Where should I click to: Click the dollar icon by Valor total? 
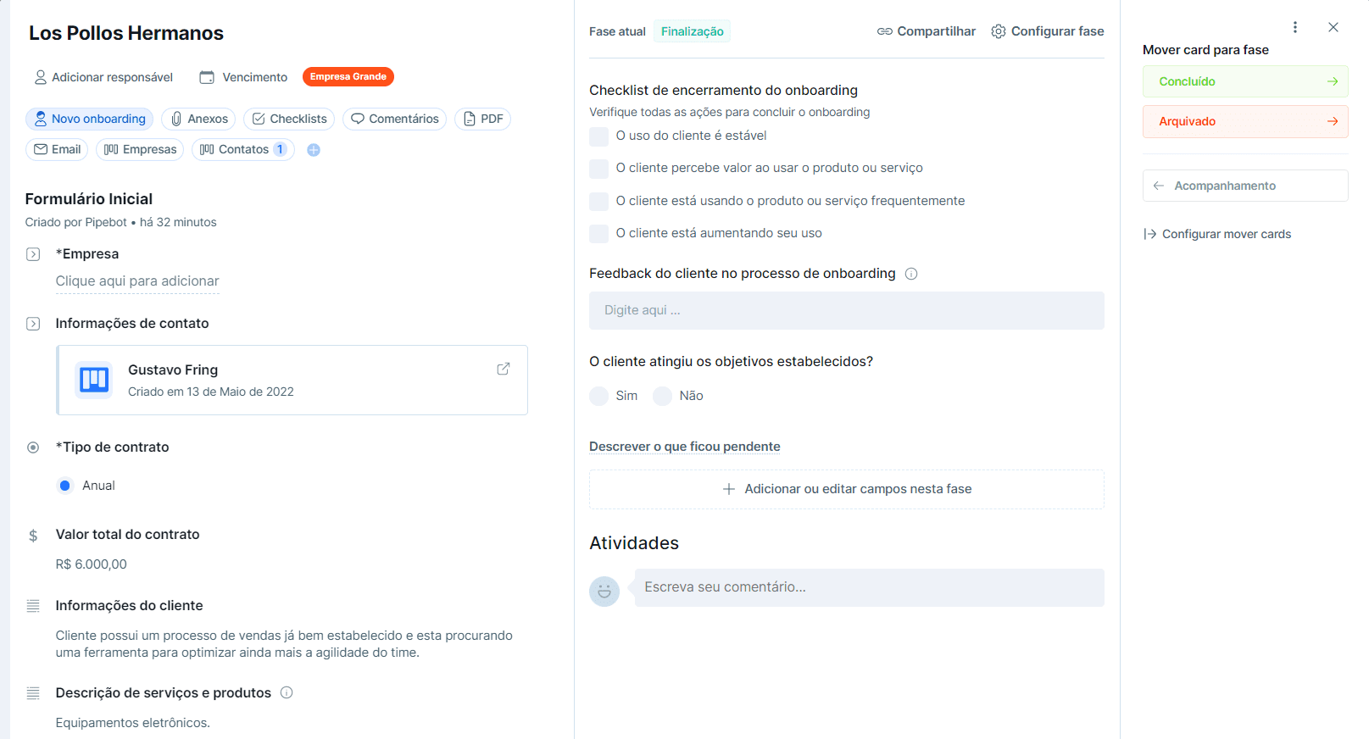pyautogui.click(x=33, y=536)
